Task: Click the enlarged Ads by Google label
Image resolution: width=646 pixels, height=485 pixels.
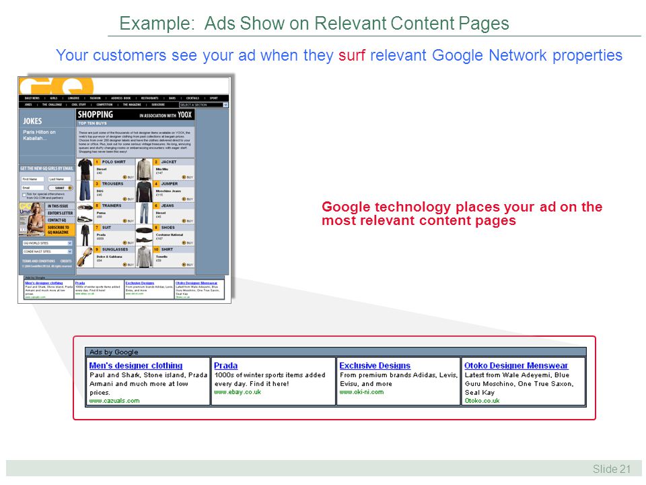Action: coord(114,352)
